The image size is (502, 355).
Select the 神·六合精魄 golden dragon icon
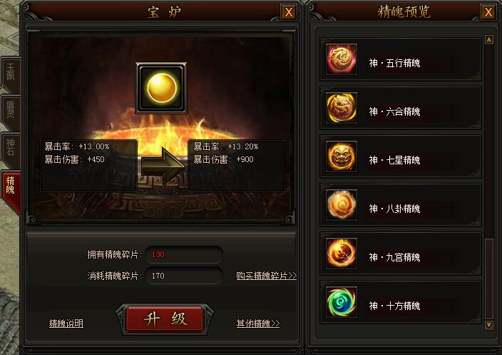point(342,108)
